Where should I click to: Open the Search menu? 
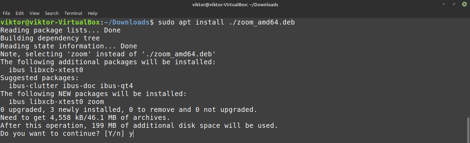point(52,13)
